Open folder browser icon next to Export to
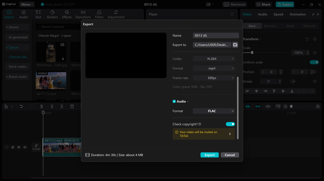 235,45
